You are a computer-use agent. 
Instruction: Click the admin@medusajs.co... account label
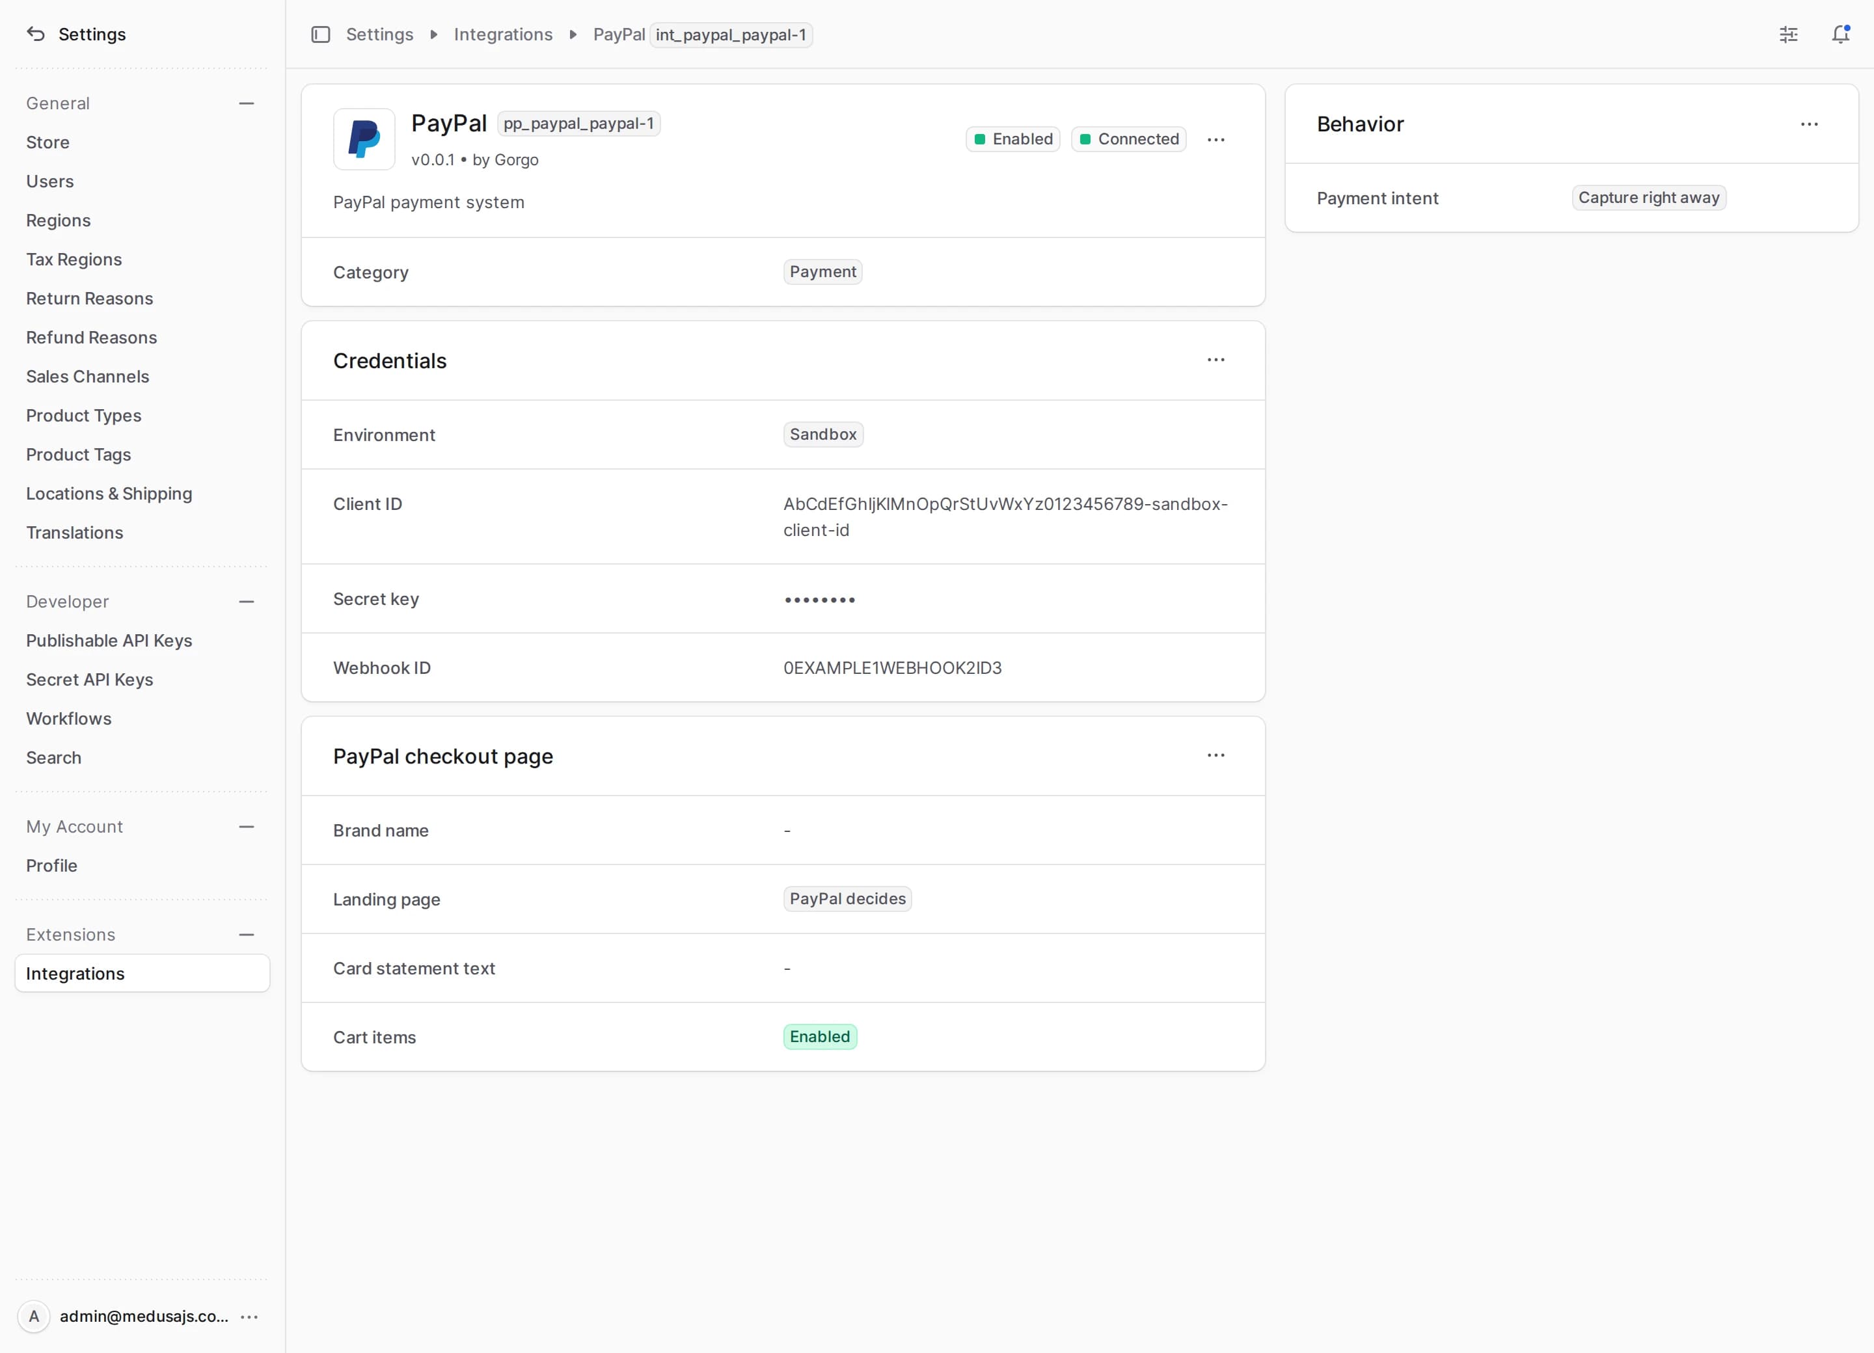[144, 1317]
